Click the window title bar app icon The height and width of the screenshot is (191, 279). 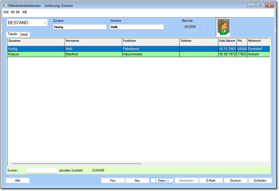coord(5,6)
